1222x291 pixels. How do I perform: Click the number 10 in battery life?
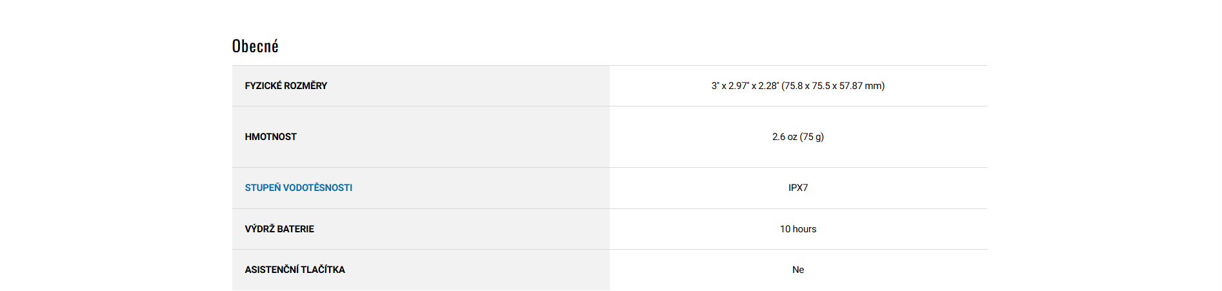pyautogui.click(x=785, y=229)
